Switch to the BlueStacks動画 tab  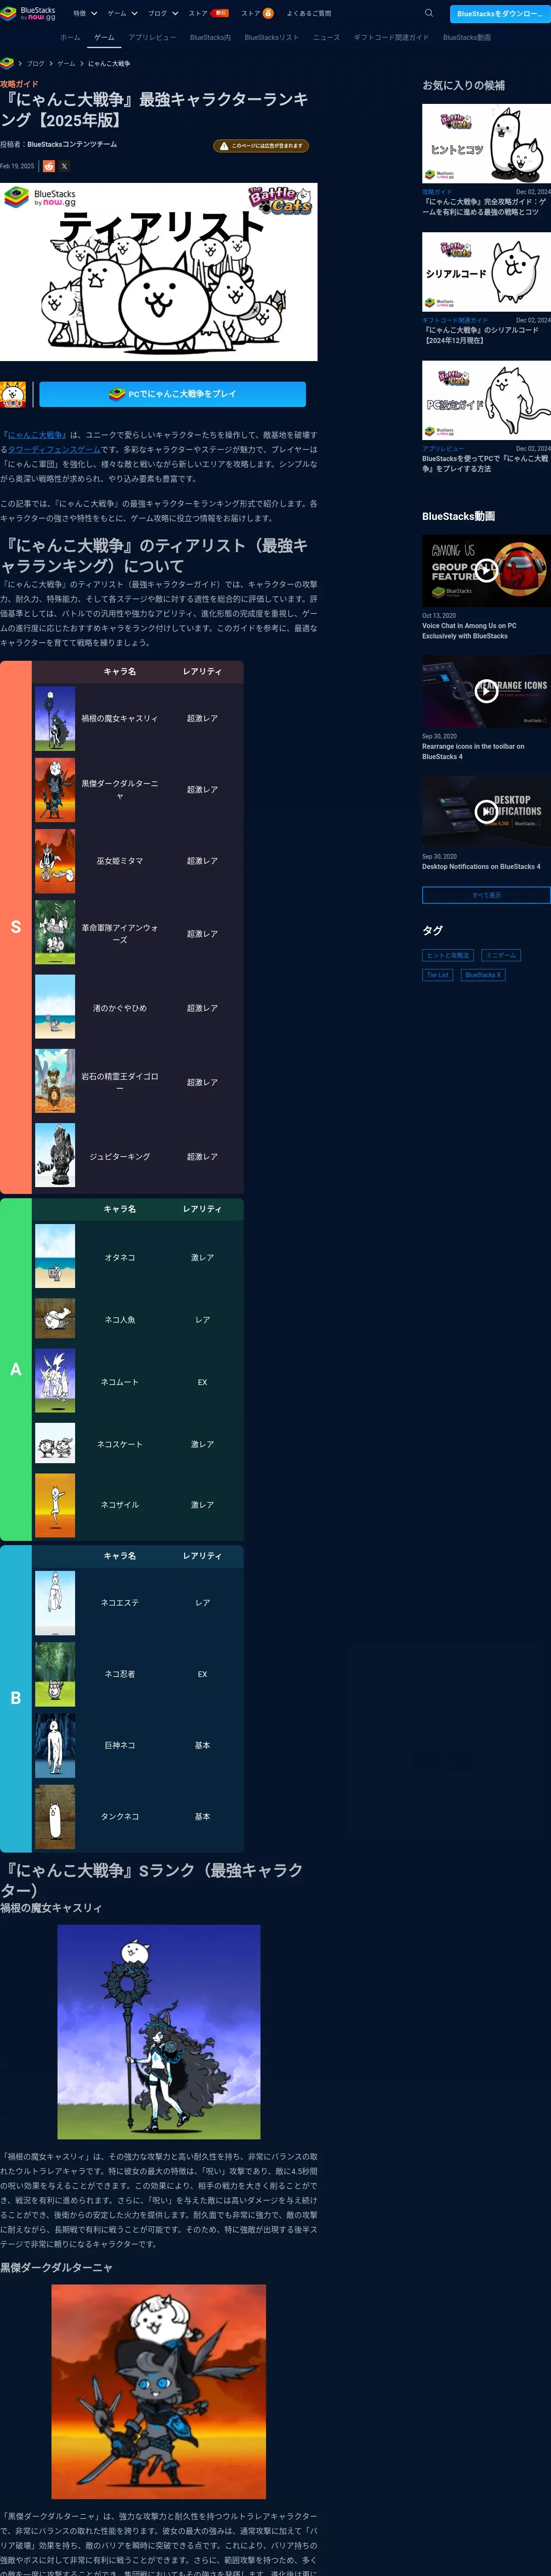(x=467, y=37)
